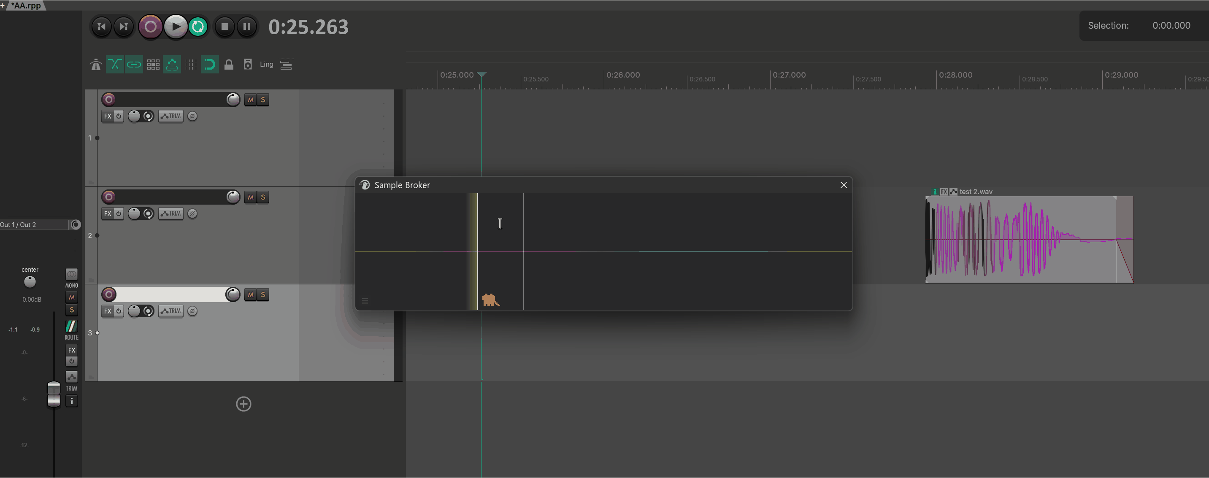The height and width of the screenshot is (478, 1209).
Task: Start playback with the Play button
Action: (x=176, y=26)
